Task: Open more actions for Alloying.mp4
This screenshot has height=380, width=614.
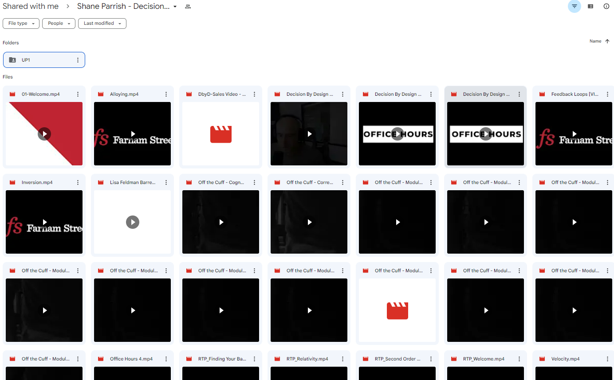Action: click(166, 94)
